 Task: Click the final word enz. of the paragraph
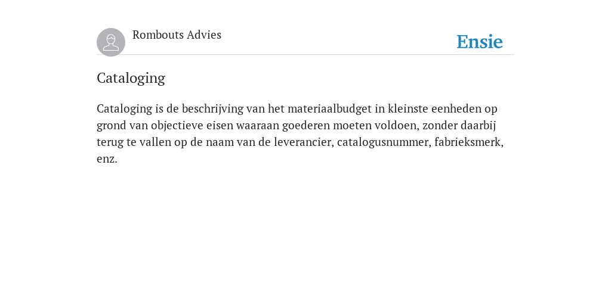click(107, 159)
